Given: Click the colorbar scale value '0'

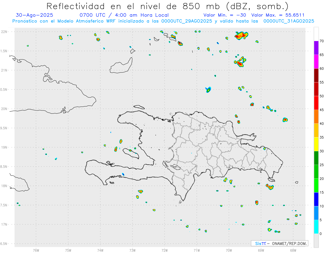Looking at the screenshot, I should [321, 234].
